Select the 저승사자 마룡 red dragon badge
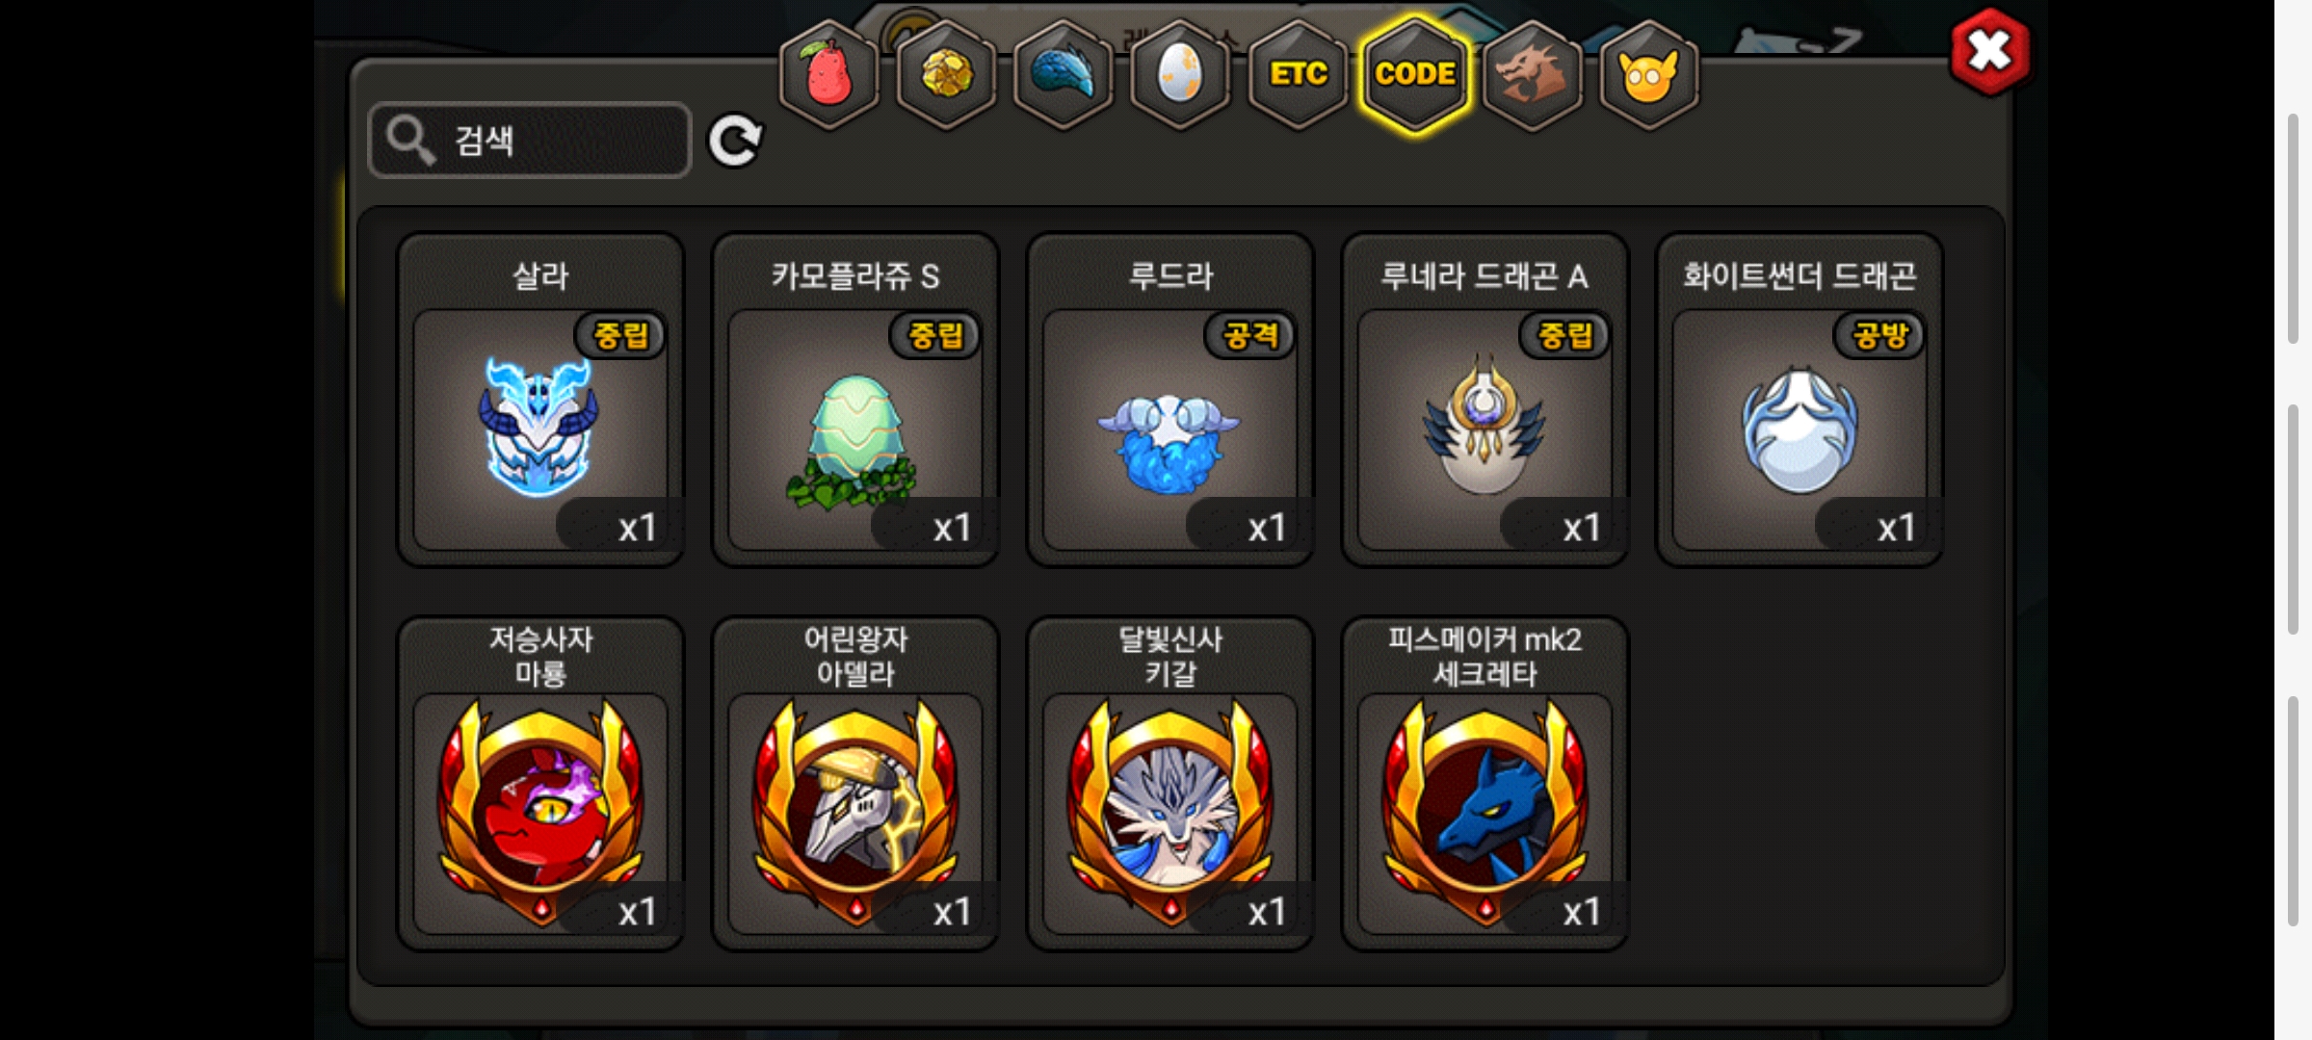This screenshot has width=2312, height=1040. pyautogui.click(x=540, y=784)
